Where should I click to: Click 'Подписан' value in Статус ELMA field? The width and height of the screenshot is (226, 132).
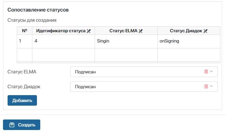tap(85, 72)
